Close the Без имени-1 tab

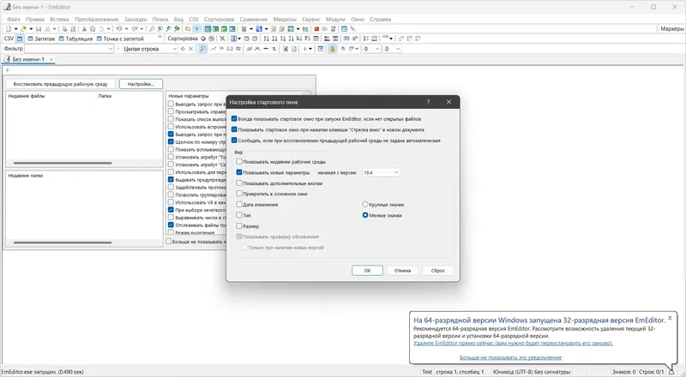click(x=51, y=59)
